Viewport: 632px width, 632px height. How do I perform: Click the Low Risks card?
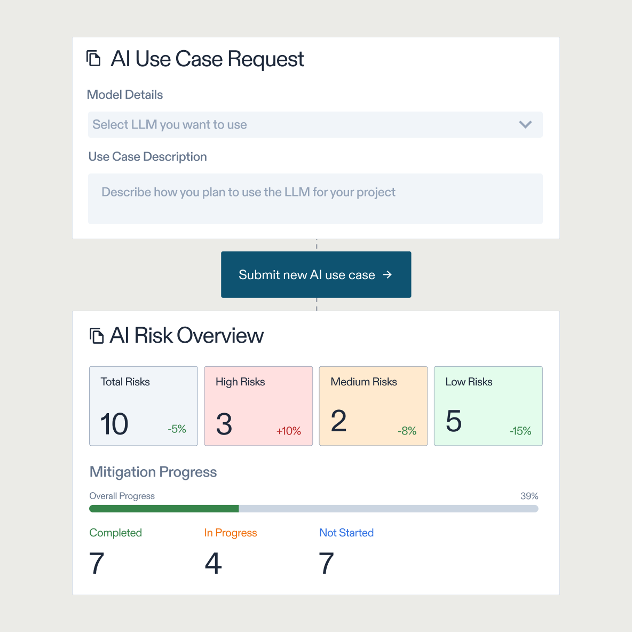[x=488, y=406]
